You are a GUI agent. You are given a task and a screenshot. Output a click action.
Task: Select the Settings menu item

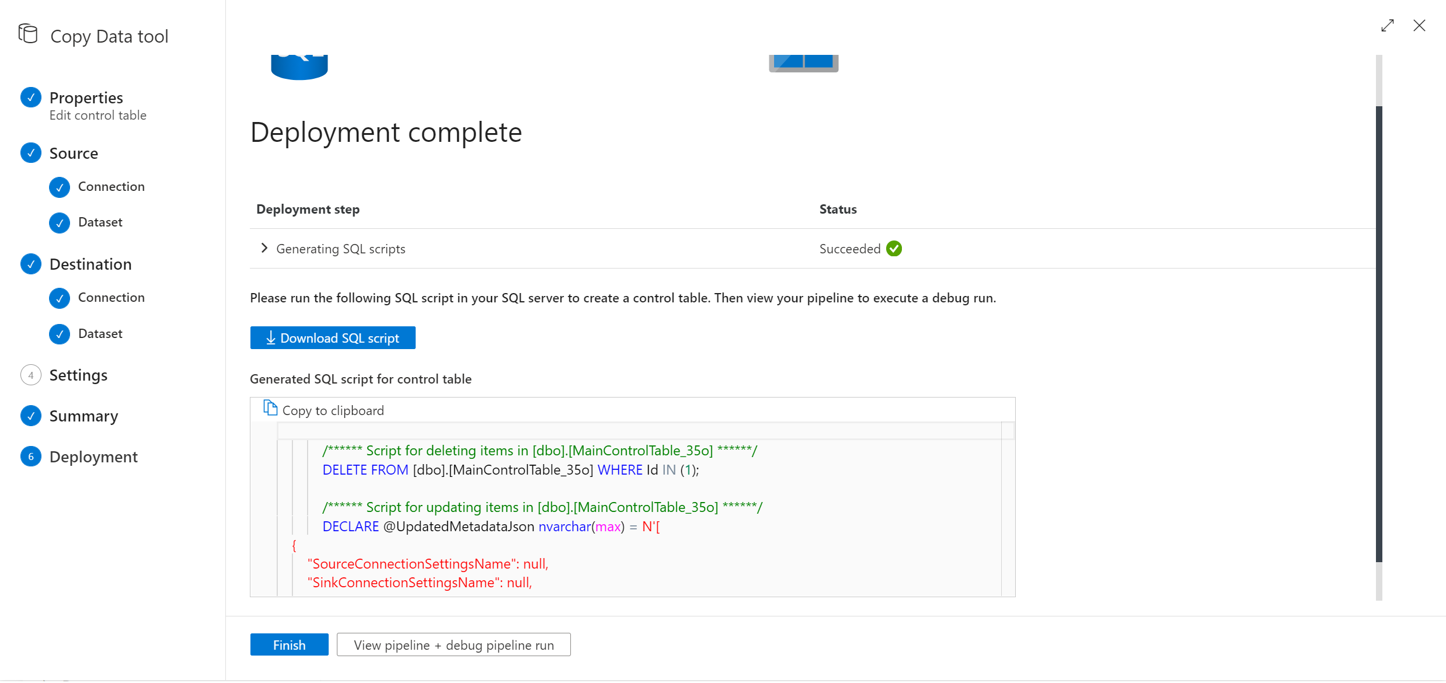click(79, 374)
